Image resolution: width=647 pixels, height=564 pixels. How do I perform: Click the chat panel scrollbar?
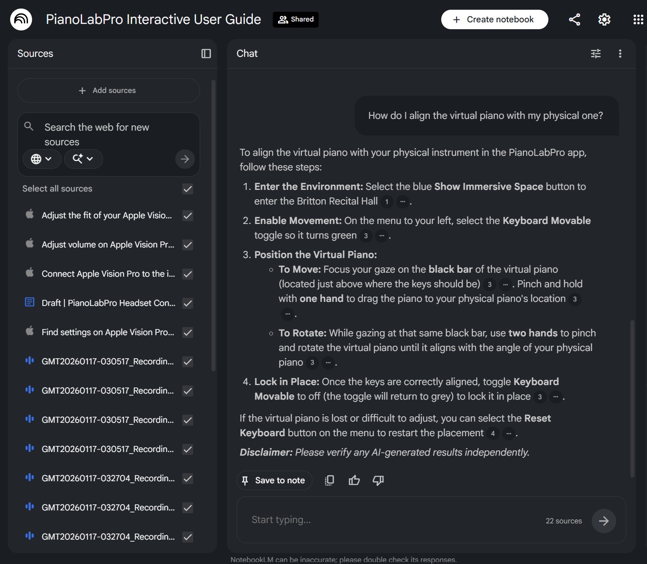point(632,399)
